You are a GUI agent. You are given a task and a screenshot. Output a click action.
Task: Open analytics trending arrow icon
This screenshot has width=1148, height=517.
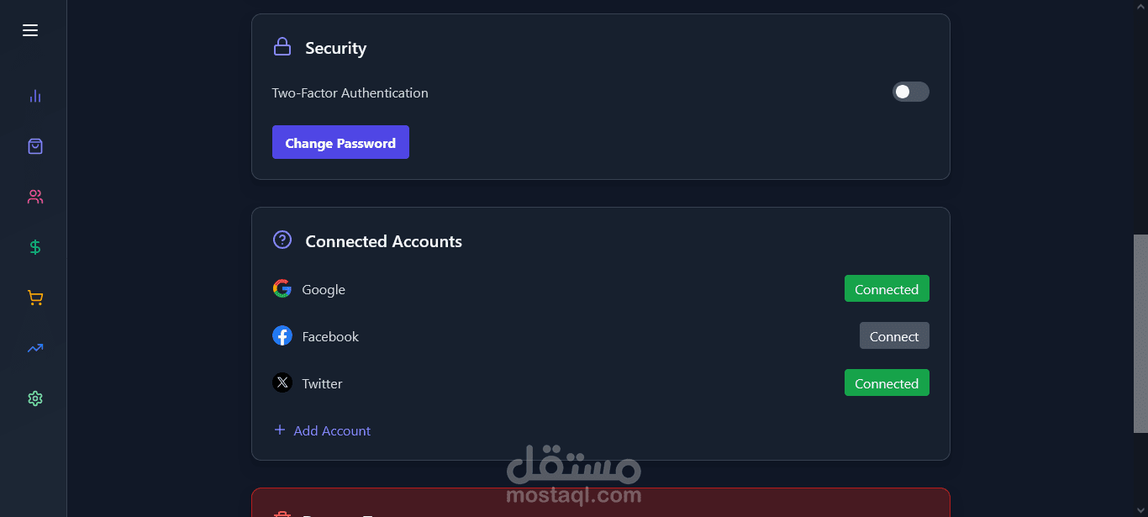click(x=34, y=348)
